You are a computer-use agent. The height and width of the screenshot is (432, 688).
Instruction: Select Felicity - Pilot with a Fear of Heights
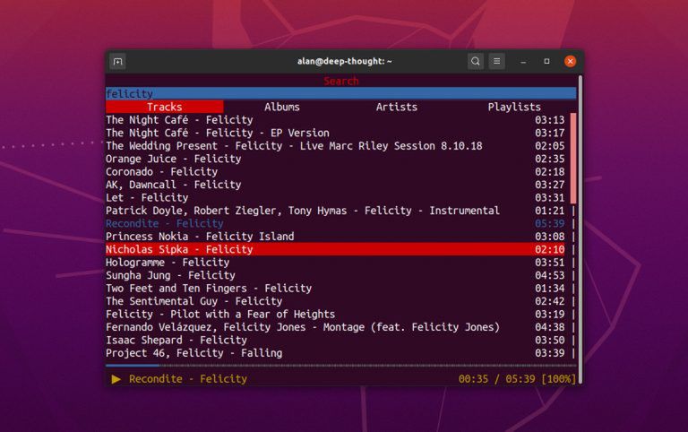click(335, 314)
